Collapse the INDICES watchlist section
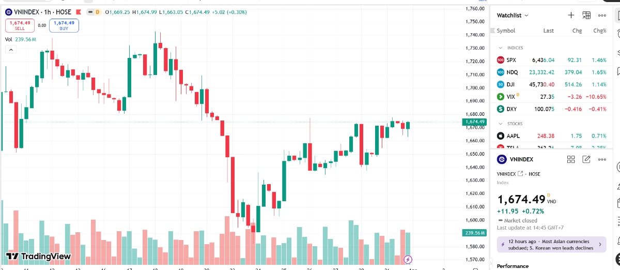The width and height of the screenshot is (620, 270). (x=500, y=48)
